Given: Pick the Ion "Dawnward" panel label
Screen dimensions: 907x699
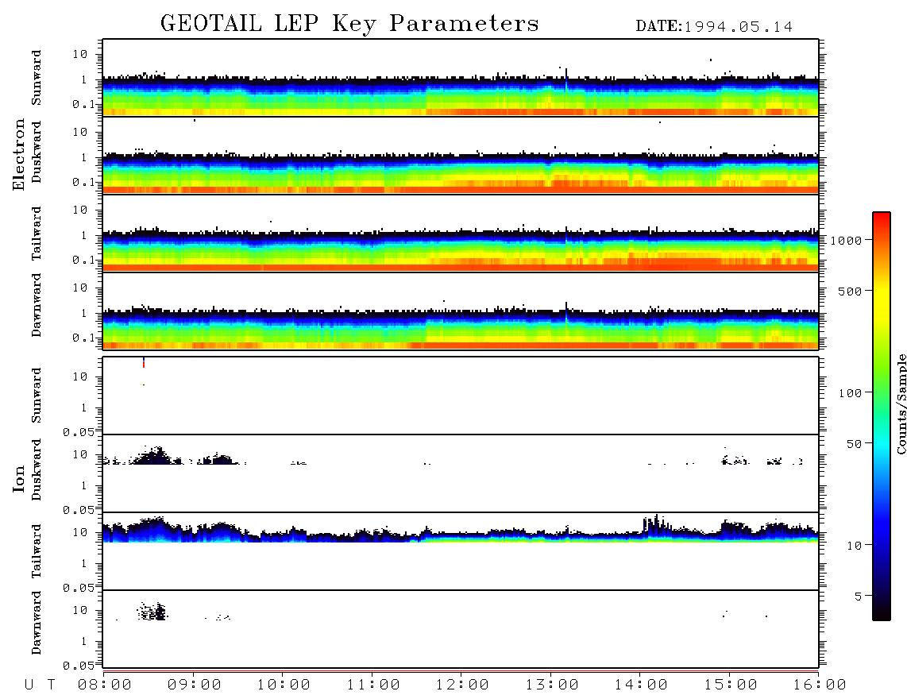Looking at the screenshot, I should [37, 623].
